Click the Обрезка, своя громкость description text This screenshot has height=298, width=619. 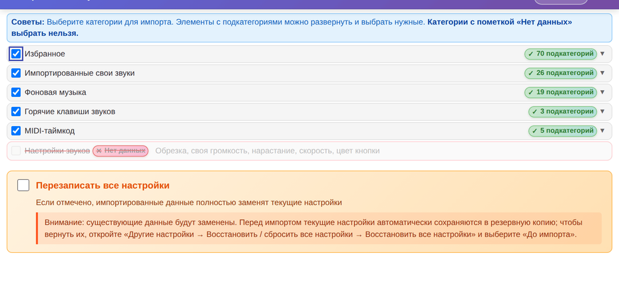point(268,151)
